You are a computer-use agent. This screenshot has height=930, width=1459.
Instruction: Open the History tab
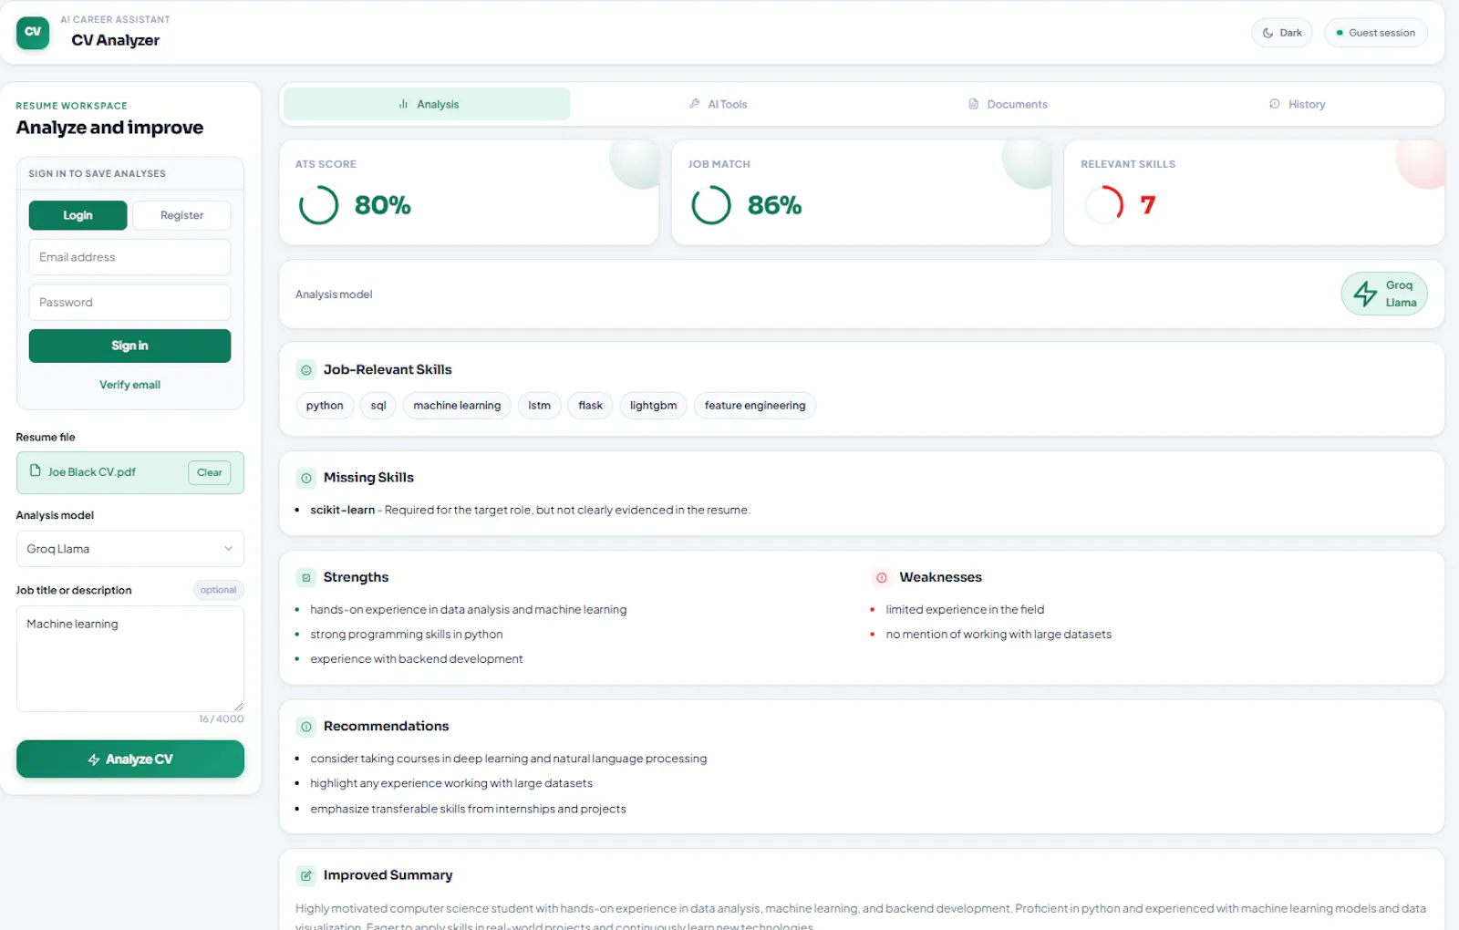1297,104
